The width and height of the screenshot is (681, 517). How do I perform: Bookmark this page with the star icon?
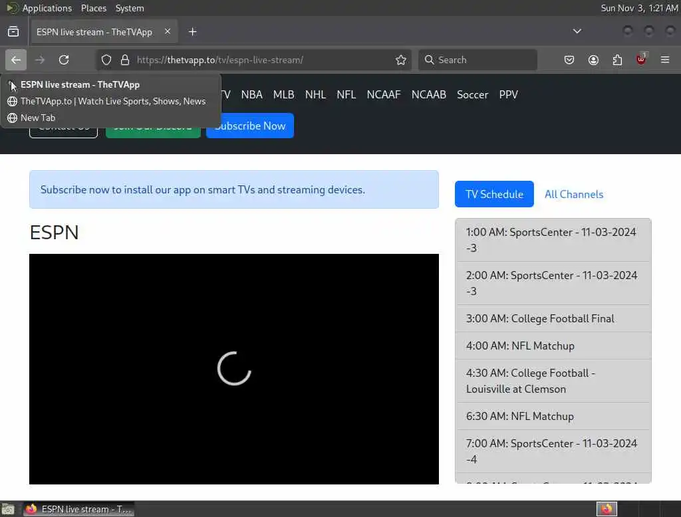[x=401, y=60]
